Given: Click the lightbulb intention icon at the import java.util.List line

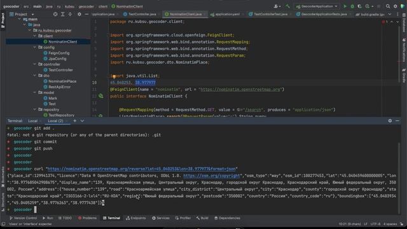Looking at the screenshot, I should pos(114,76).
